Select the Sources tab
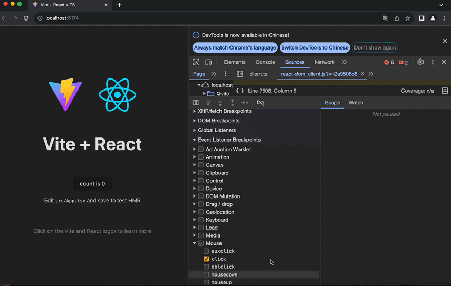 point(295,62)
